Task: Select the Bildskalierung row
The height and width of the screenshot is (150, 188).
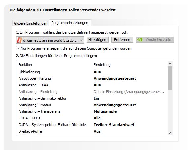Action: point(92,72)
